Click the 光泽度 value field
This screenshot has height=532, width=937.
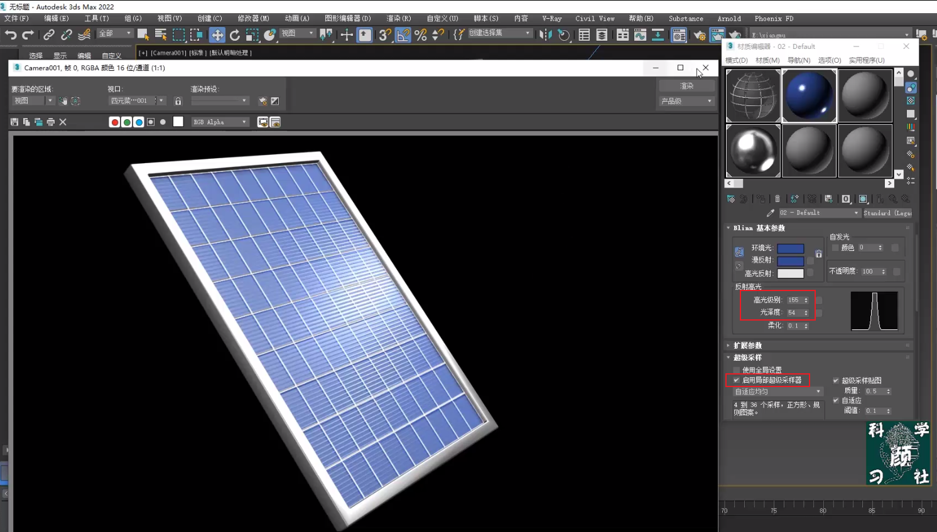[x=795, y=312]
